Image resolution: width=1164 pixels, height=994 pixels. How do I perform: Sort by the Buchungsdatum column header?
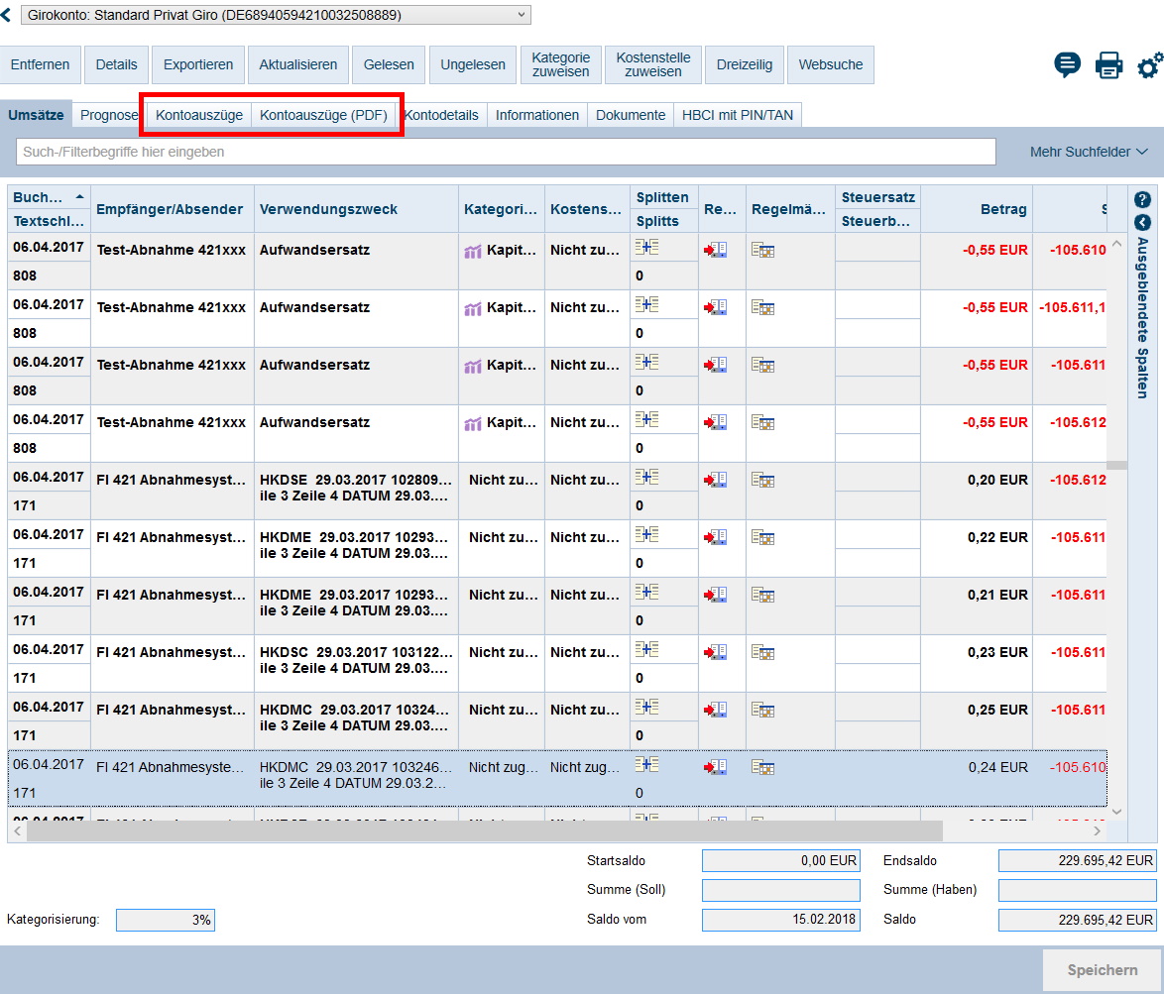(x=49, y=196)
